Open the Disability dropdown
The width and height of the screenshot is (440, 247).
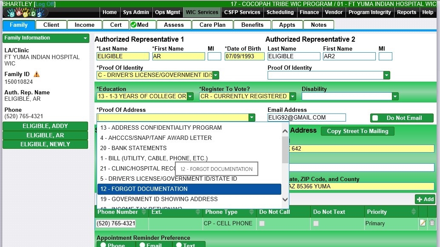coord(395,97)
